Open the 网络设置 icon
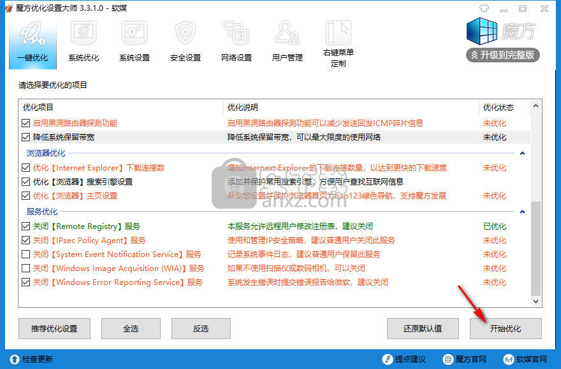 236,33
